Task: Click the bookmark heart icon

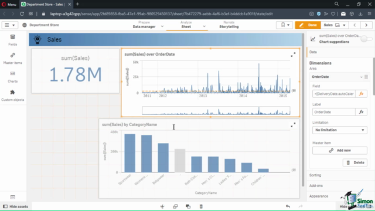Action: coord(333,14)
